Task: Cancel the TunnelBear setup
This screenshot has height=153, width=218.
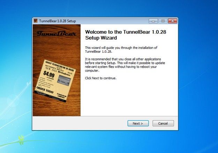Action: [x=163, y=123]
